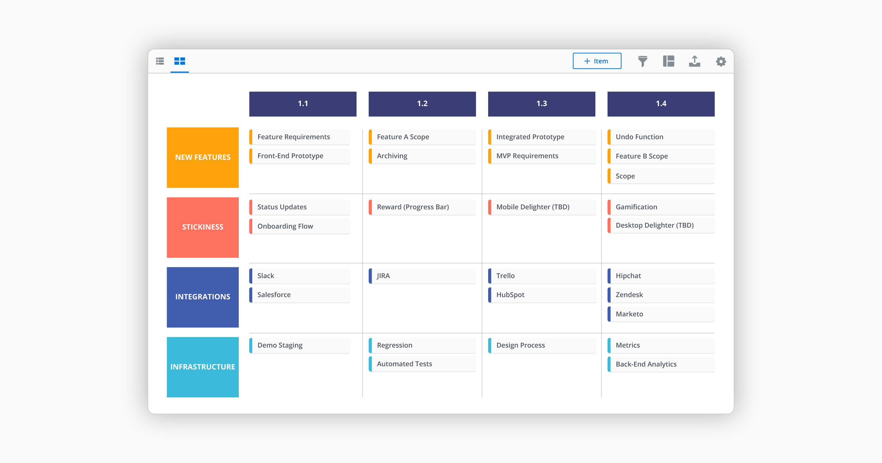This screenshot has width=882, height=463.
Task: Open the Mobile Delighter (TBD) card
Action: click(541, 207)
